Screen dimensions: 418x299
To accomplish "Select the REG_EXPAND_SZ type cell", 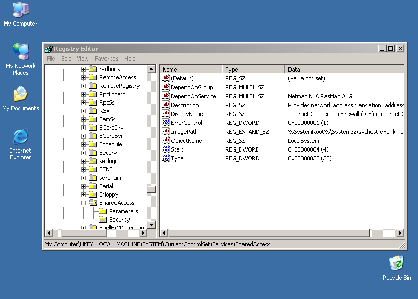I will [x=247, y=132].
